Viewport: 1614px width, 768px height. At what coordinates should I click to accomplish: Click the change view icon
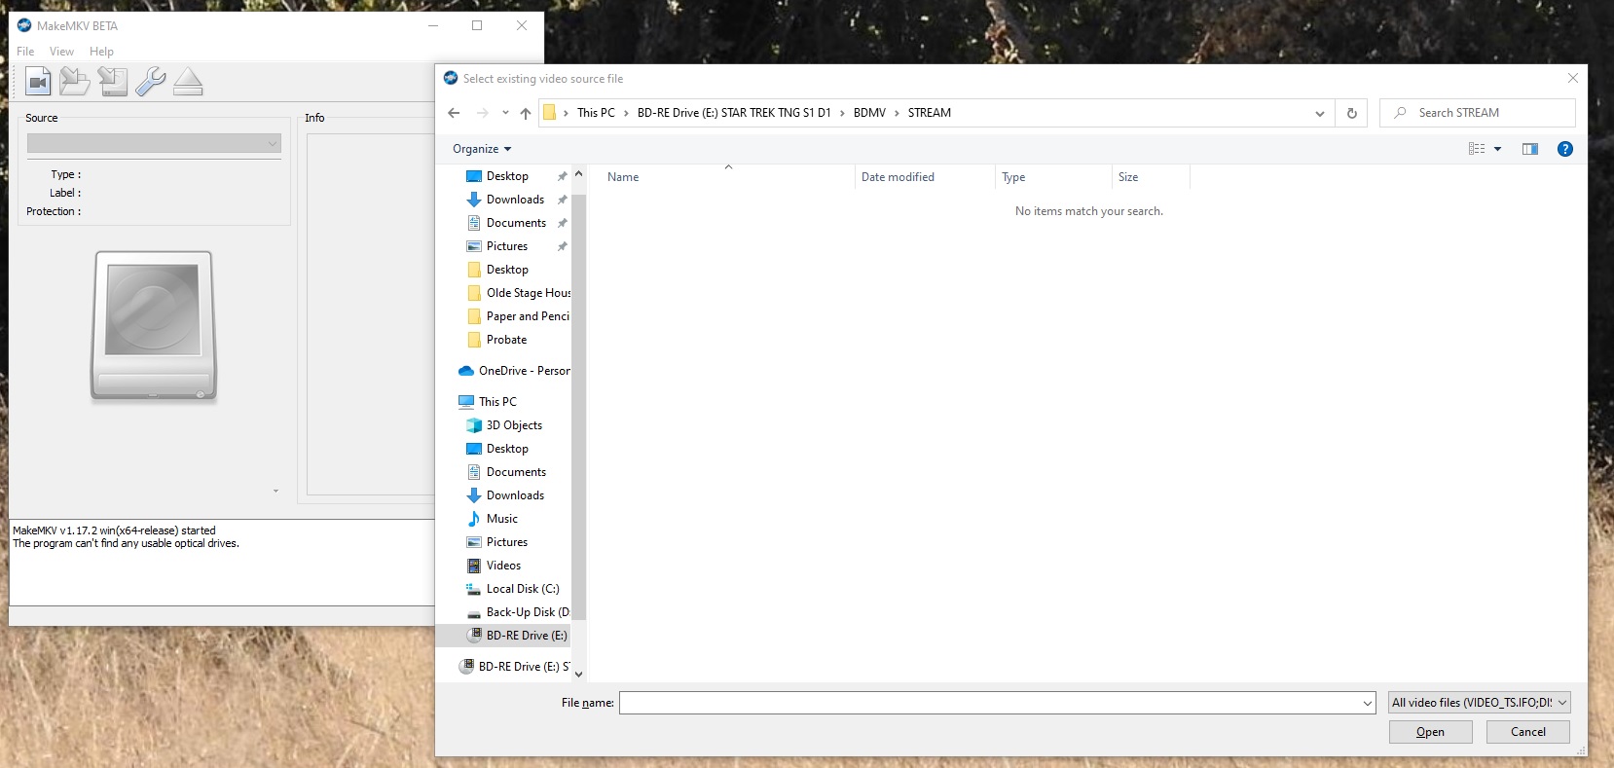click(x=1477, y=149)
